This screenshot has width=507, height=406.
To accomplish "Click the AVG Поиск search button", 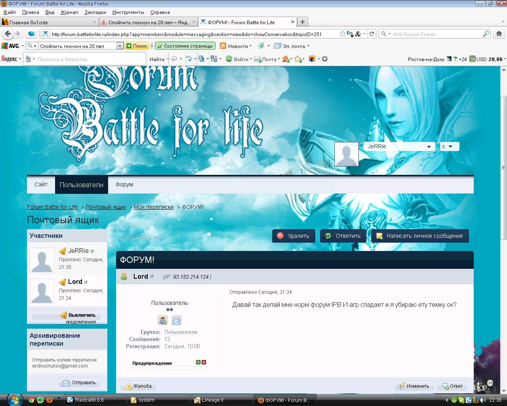I will click(x=137, y=46).
